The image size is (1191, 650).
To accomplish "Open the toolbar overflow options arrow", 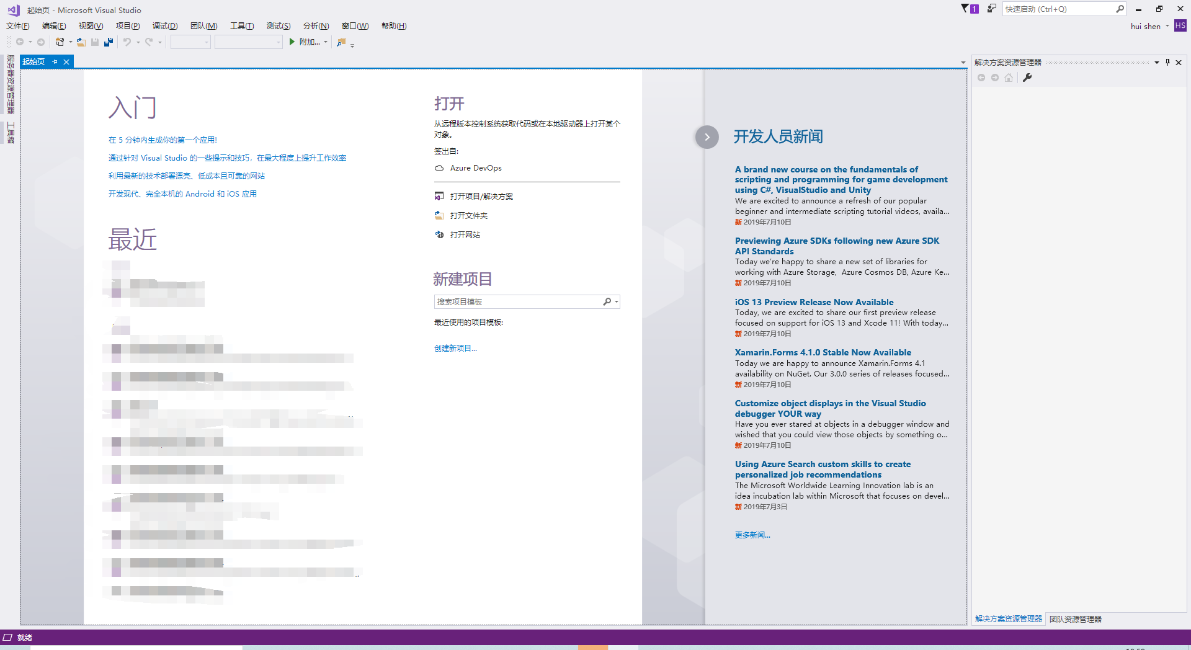I will [x=352, y=45].
